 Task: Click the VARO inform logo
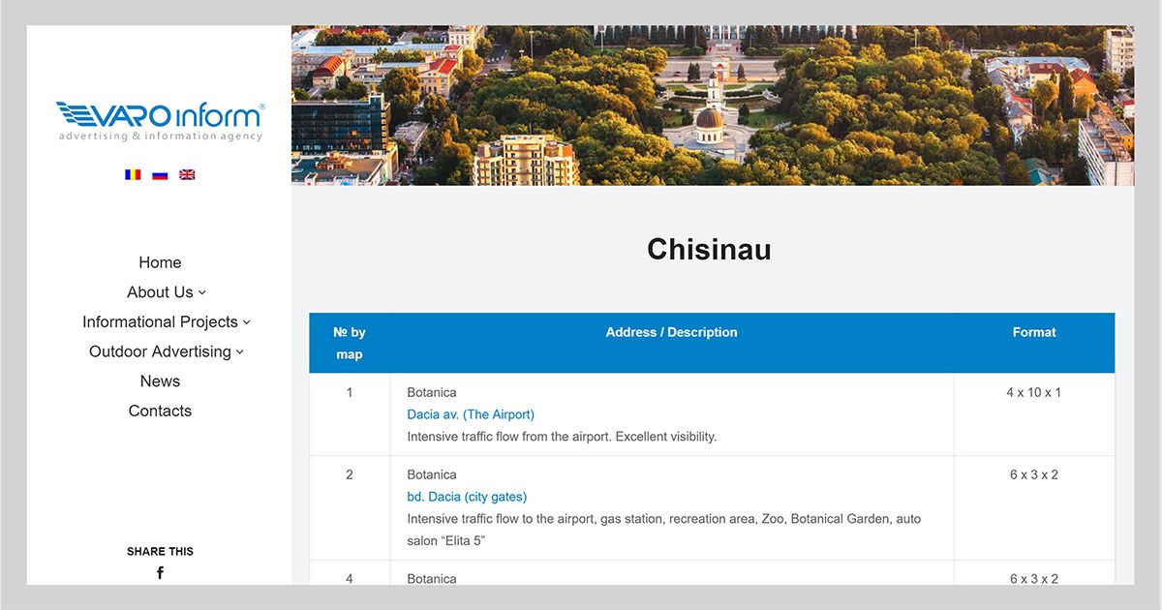(160, 122)
